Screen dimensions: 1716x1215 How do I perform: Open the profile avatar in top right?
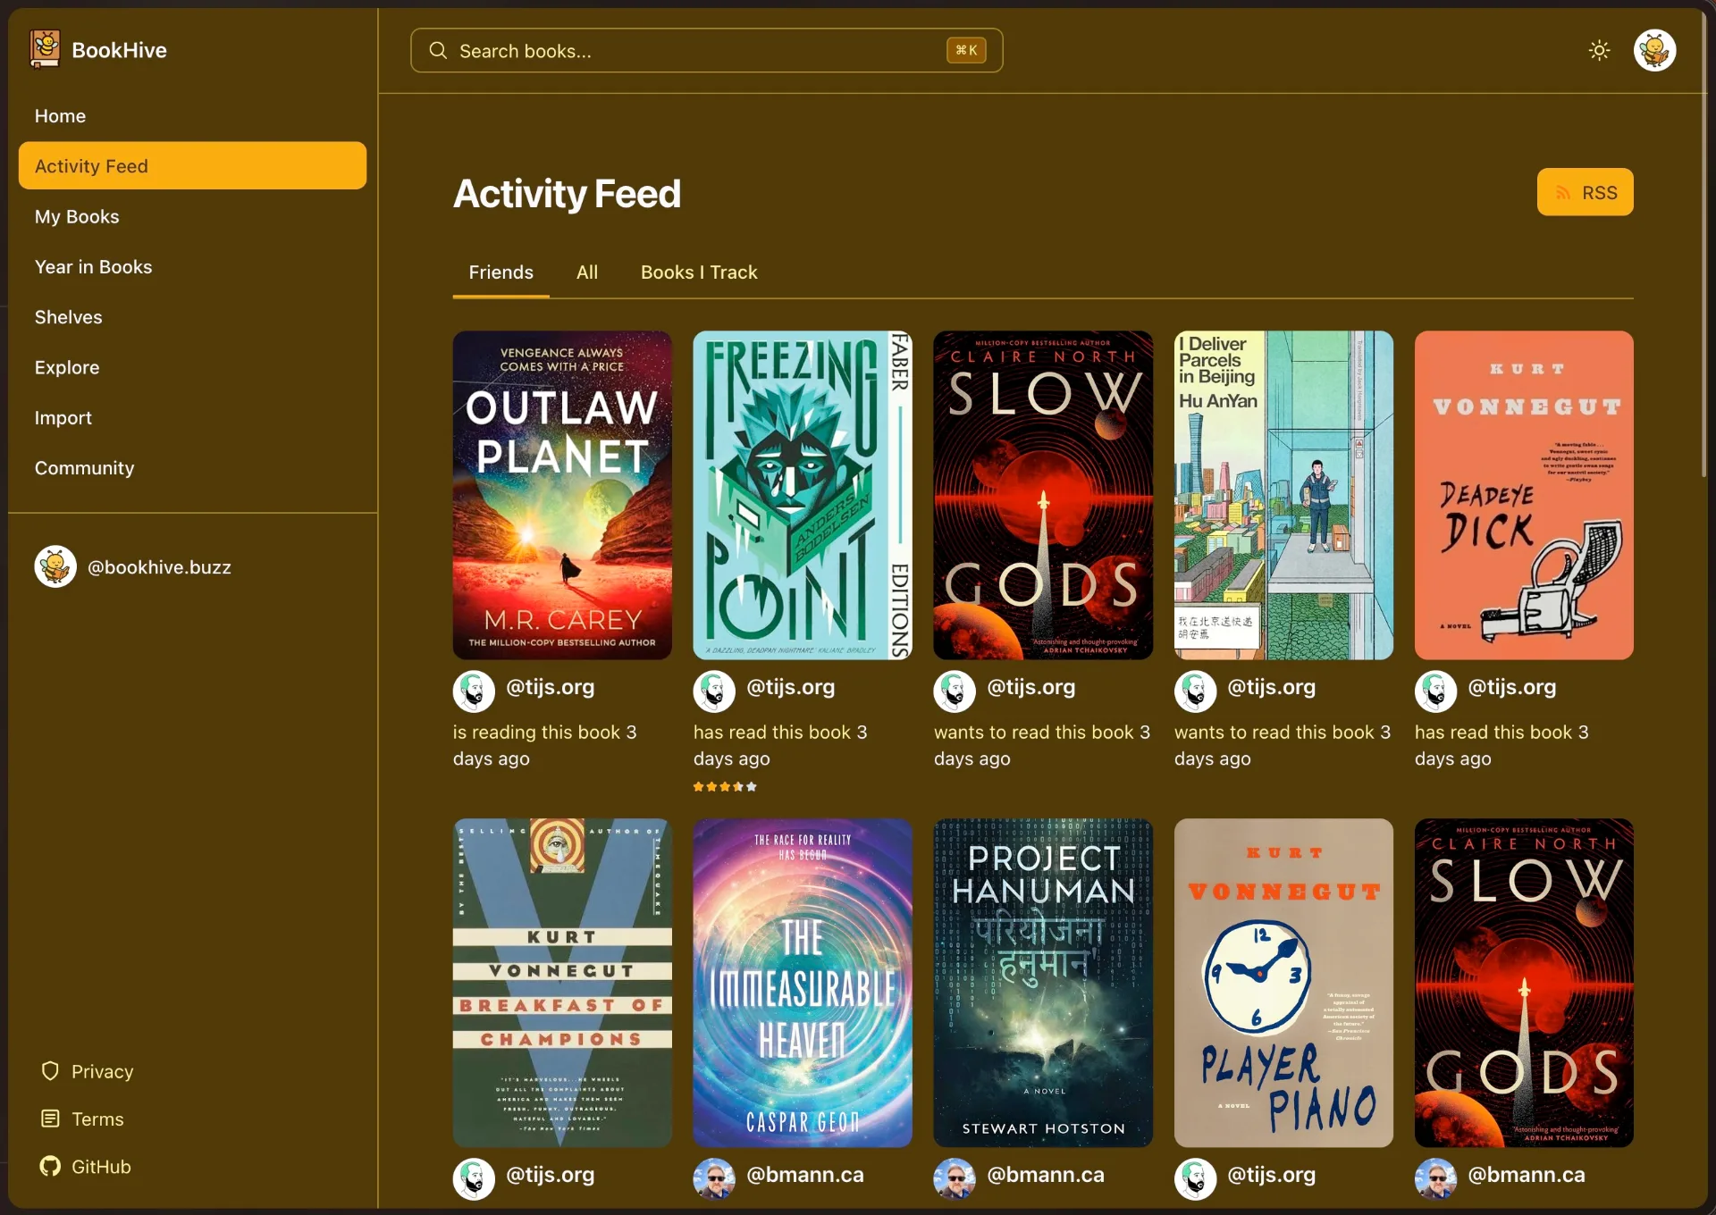pos(1654,50)
